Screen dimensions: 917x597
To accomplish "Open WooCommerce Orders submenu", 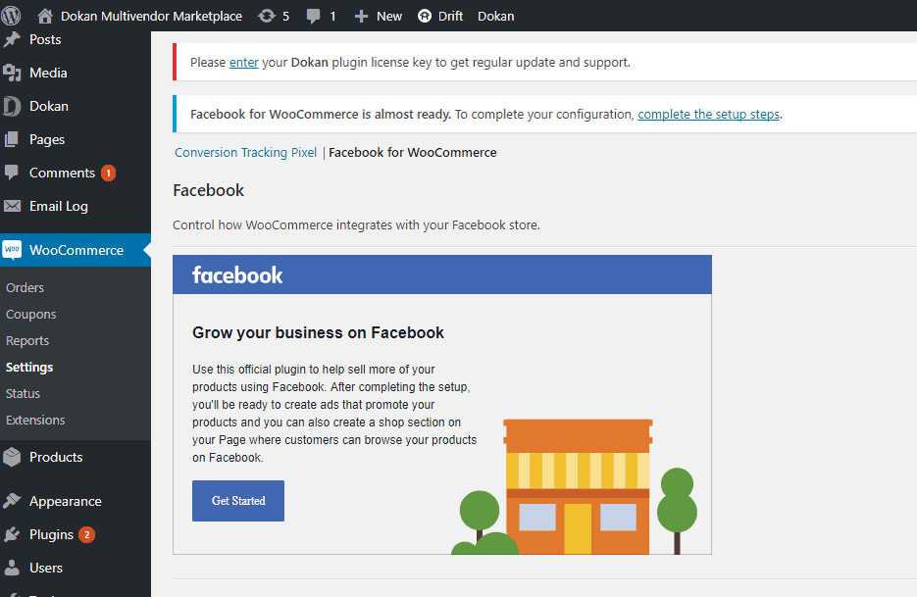I will (25, 287).
